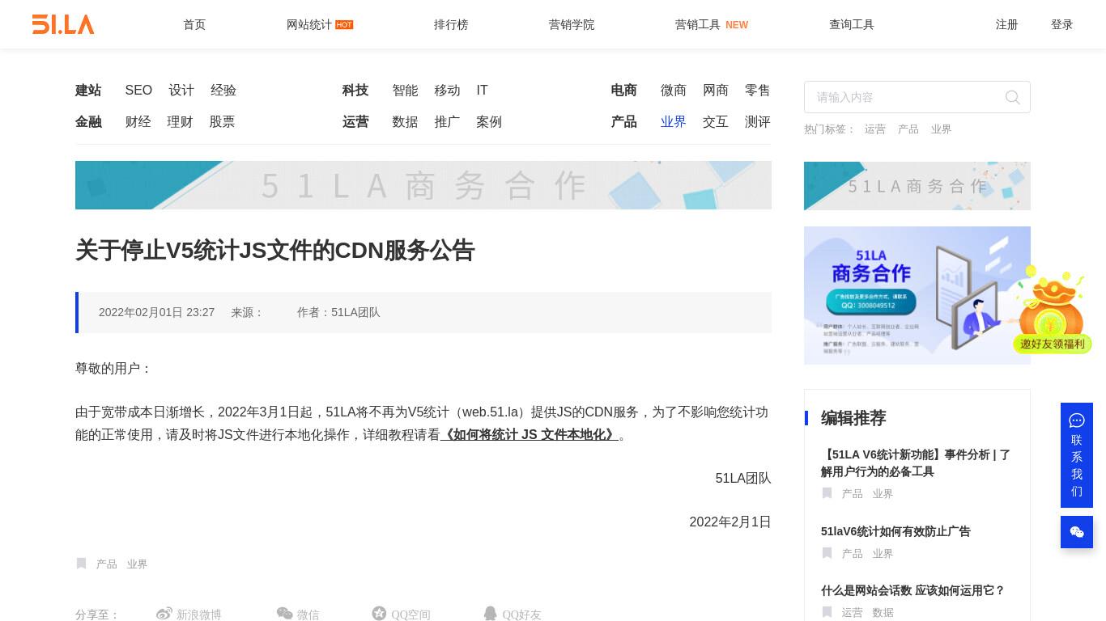Click the article tag bookmark icon
The image size is (1106, 621).
[x=81, y=564]
